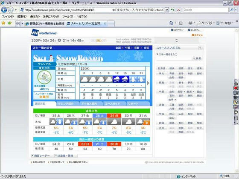Open the ページ(P) toolbar dropdown
Viewport: 239px width, 179px height.
[x=206, y=23]
